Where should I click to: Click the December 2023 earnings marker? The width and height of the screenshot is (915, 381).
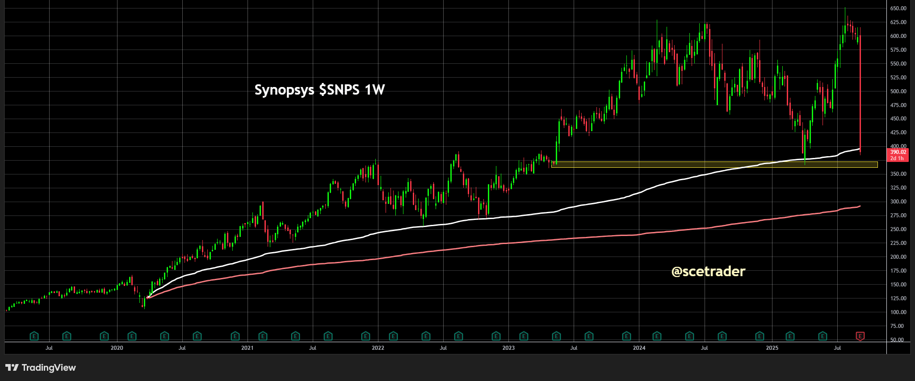point(626,336)
